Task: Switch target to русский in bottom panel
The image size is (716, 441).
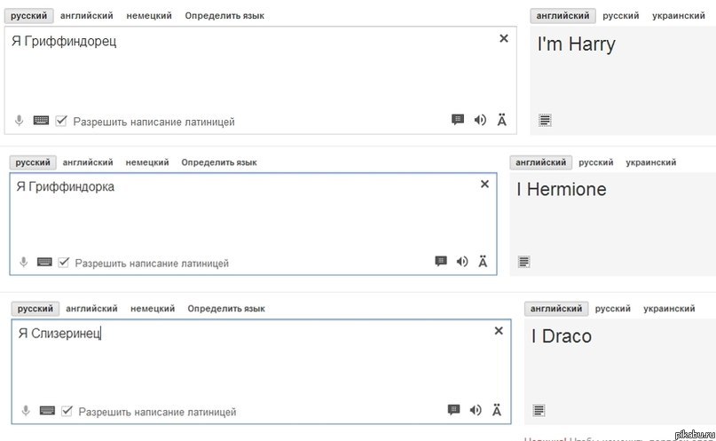Action: click(x=613, y=309)
